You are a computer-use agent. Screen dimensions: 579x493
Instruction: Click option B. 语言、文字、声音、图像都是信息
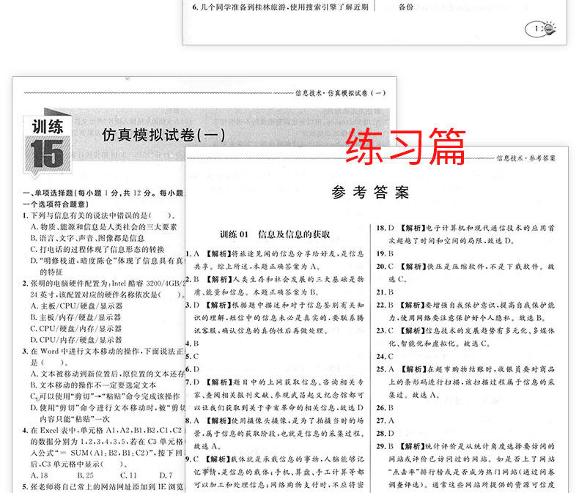(x=87, y=238)
